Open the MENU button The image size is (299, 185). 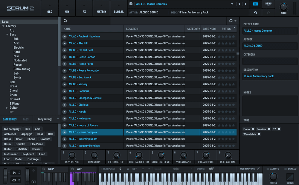[268, 4]
